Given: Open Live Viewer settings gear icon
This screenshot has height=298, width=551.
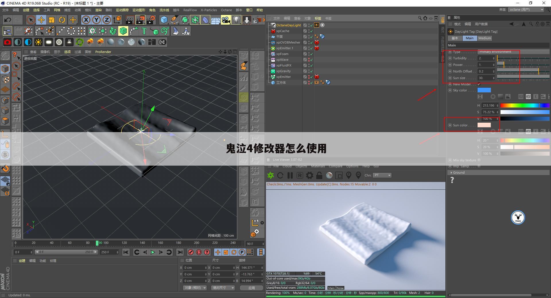Looking at the screenshot, I should (310, 175).
